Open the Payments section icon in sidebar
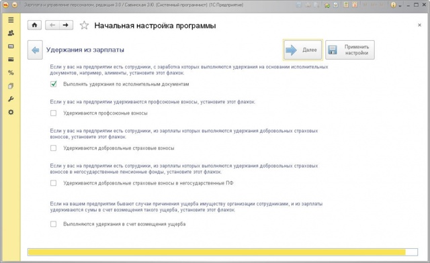The height and width of the screenshot is (263, 430). click(x=11, y=60)
